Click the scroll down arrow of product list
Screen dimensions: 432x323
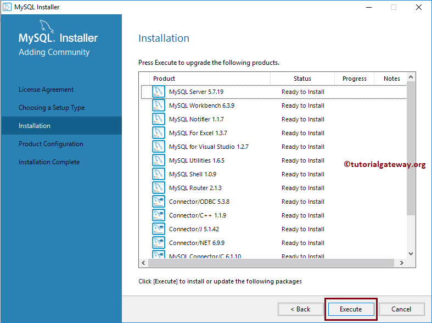coord(411,254)
